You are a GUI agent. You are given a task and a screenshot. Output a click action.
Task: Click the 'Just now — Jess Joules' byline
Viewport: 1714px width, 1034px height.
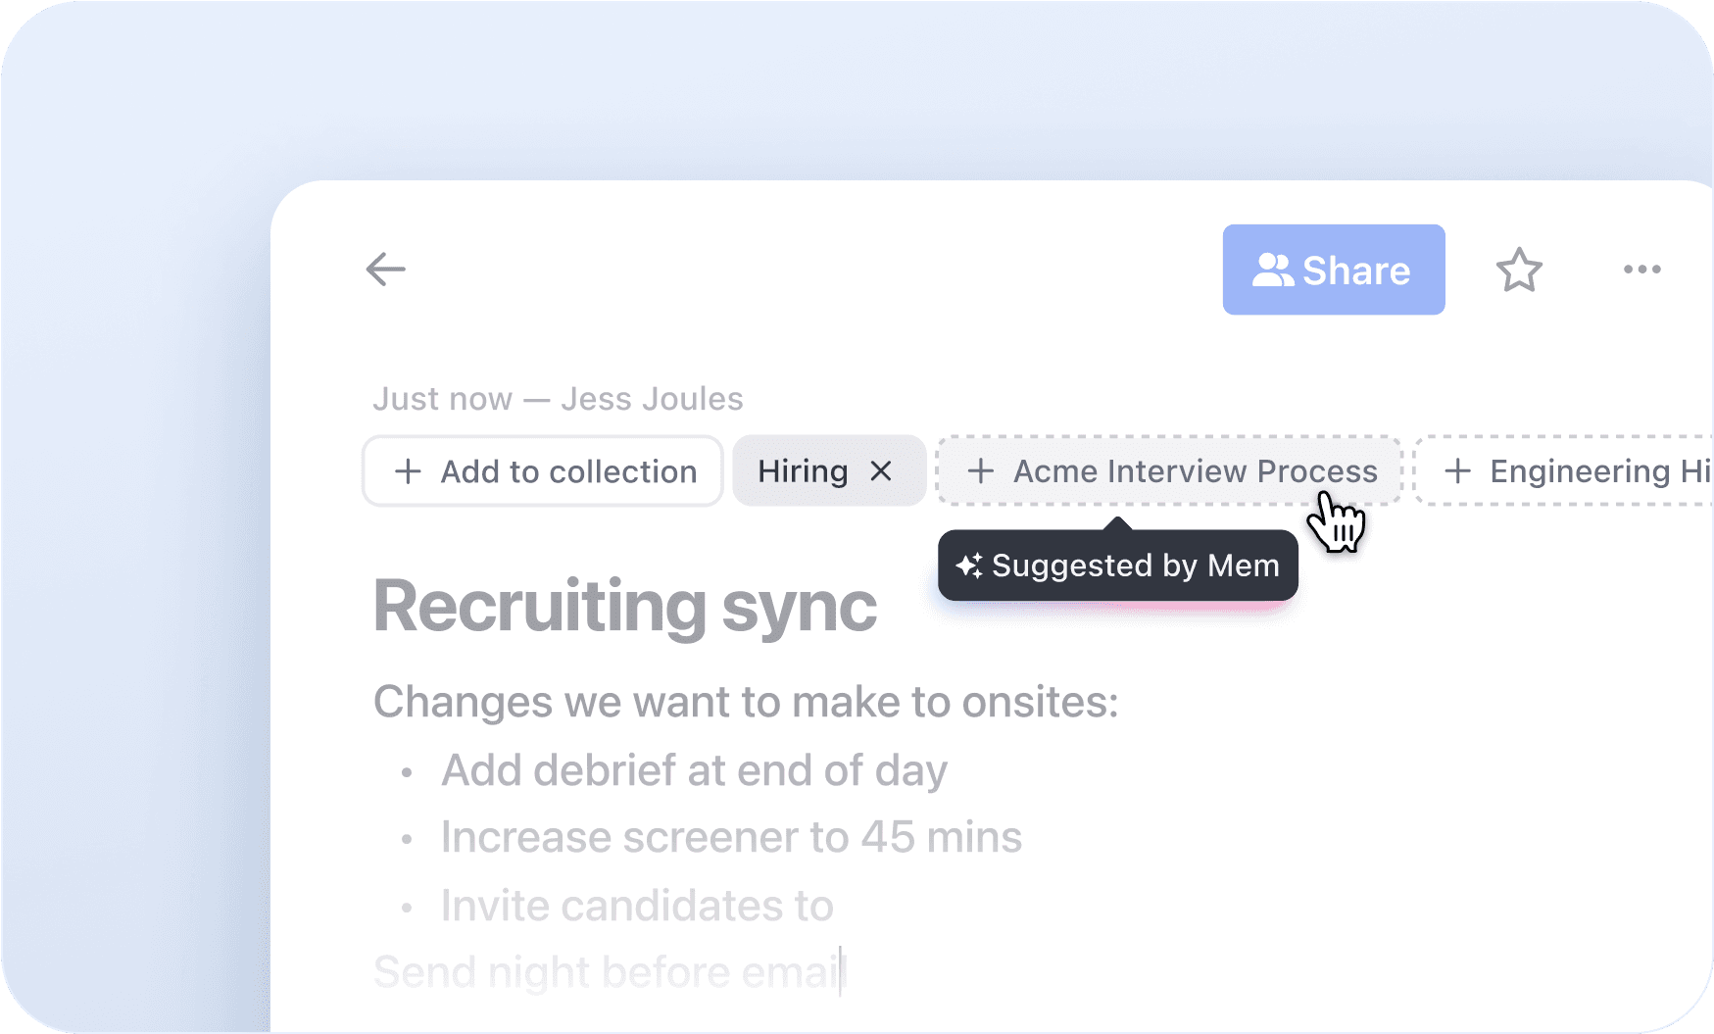click(x=558, y=399)
